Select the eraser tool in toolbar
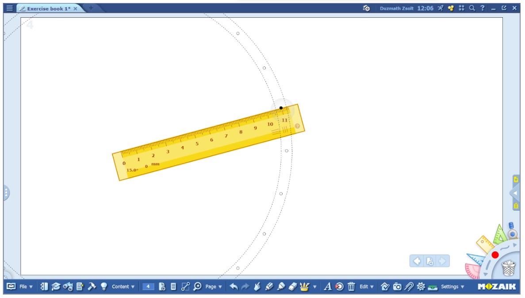This screenshot has height=298, width=525. [x=293, y=286]
